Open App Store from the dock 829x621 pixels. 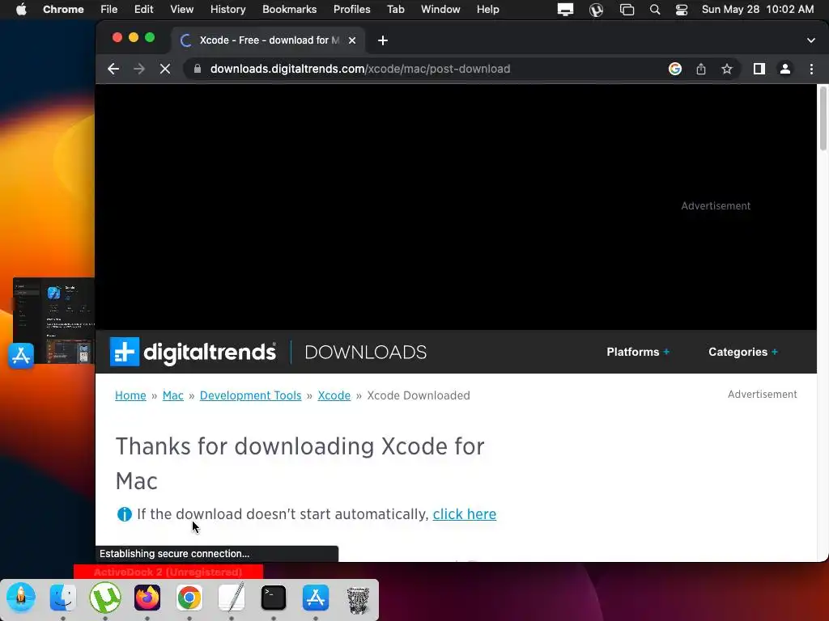click(316, 598)
